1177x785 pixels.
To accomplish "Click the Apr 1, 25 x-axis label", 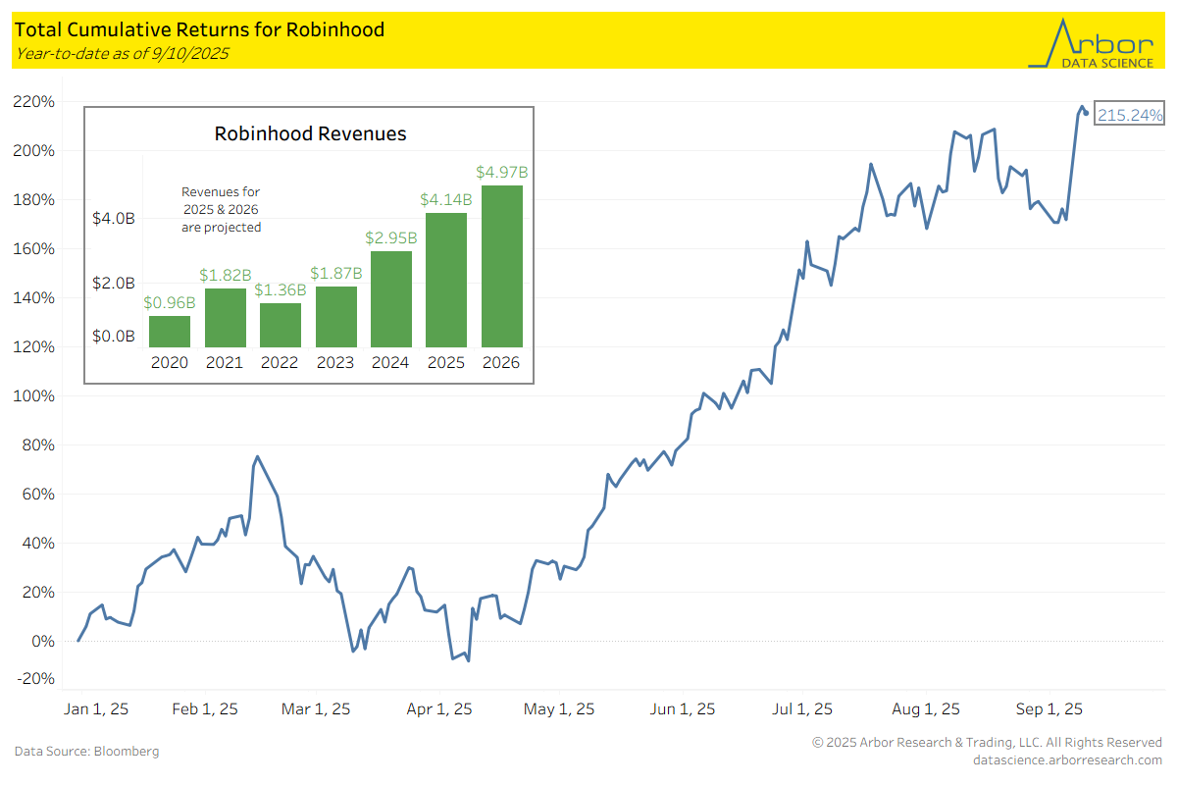I will point(439,708).
